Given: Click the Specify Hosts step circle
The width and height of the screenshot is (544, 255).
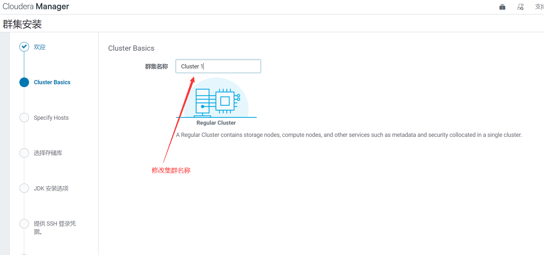Looking at the screenshot, I should pos(24,117).
